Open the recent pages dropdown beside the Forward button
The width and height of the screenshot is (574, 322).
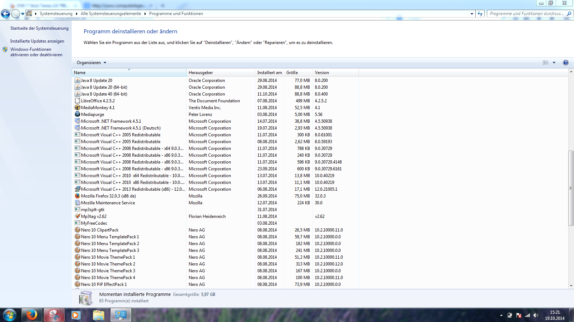(23, 14)
